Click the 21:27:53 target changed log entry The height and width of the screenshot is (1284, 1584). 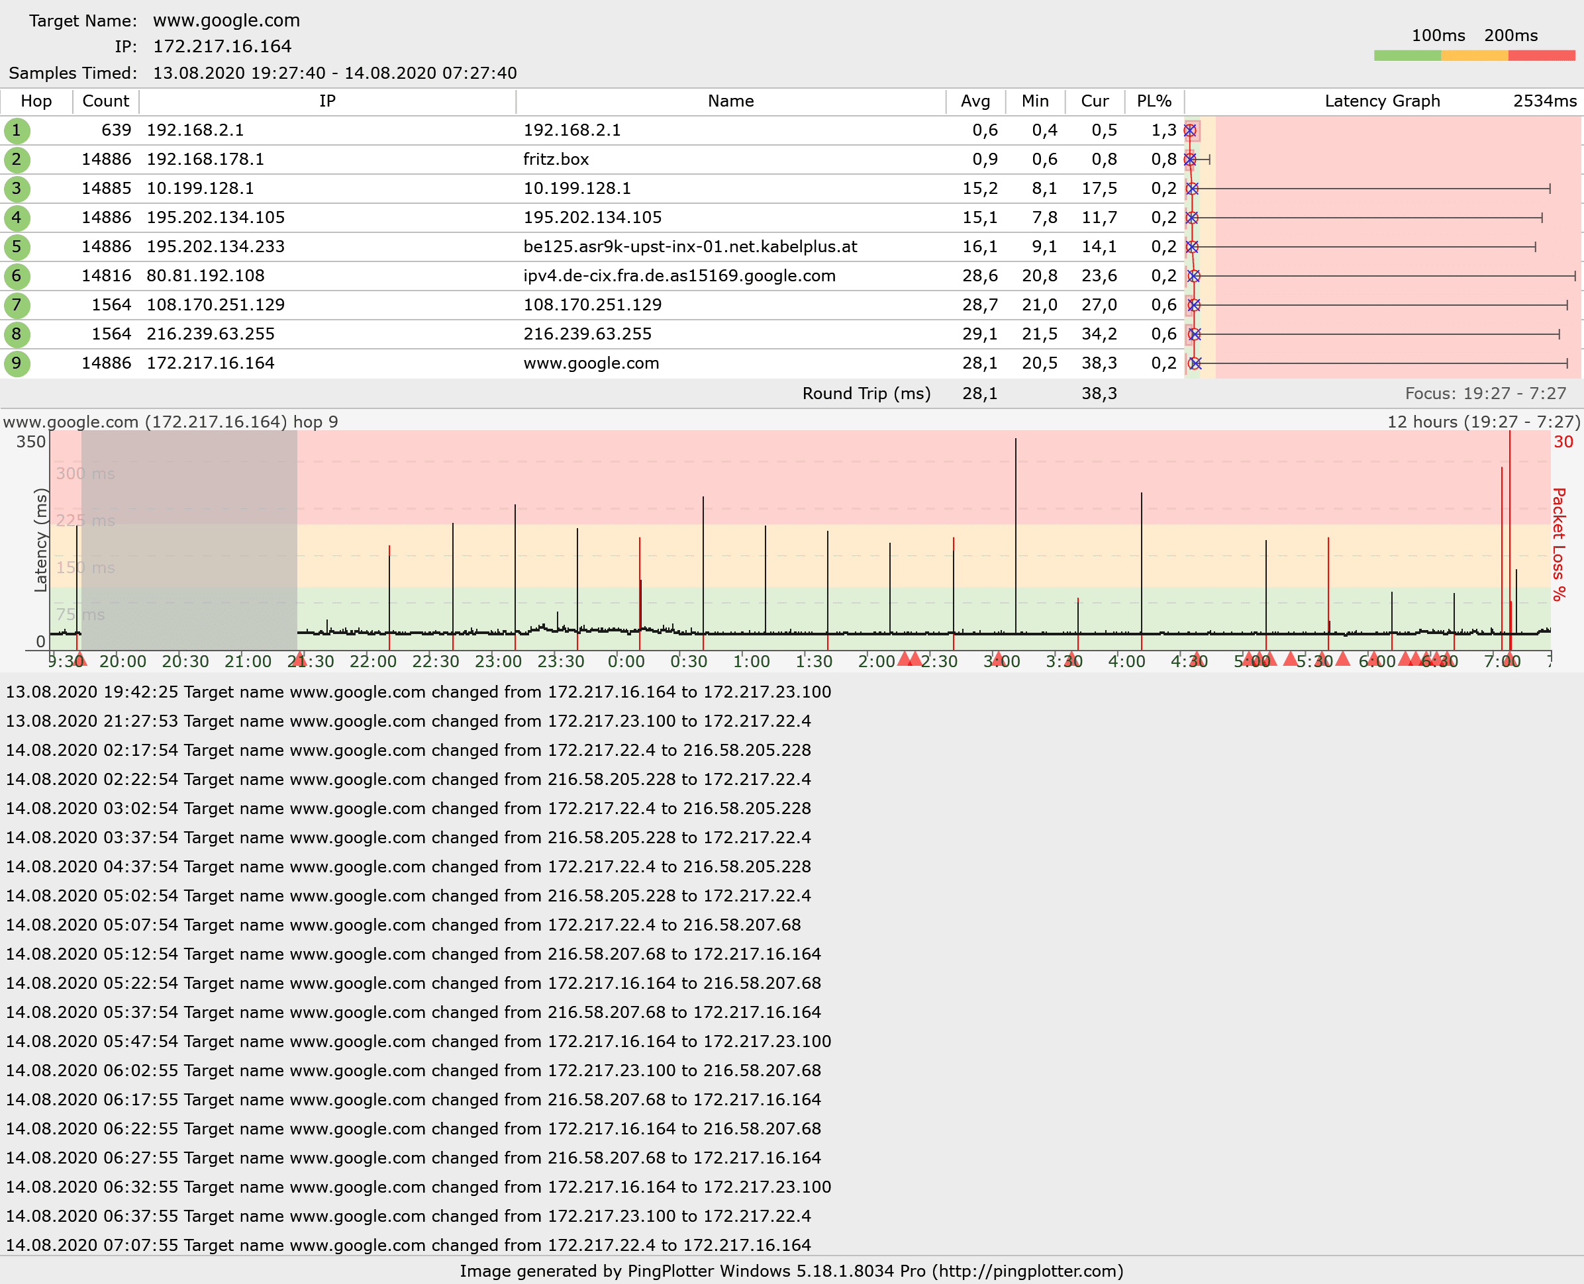pos(409,721)
